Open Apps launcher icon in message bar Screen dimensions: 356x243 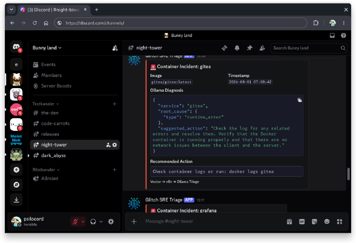(340, 222)
